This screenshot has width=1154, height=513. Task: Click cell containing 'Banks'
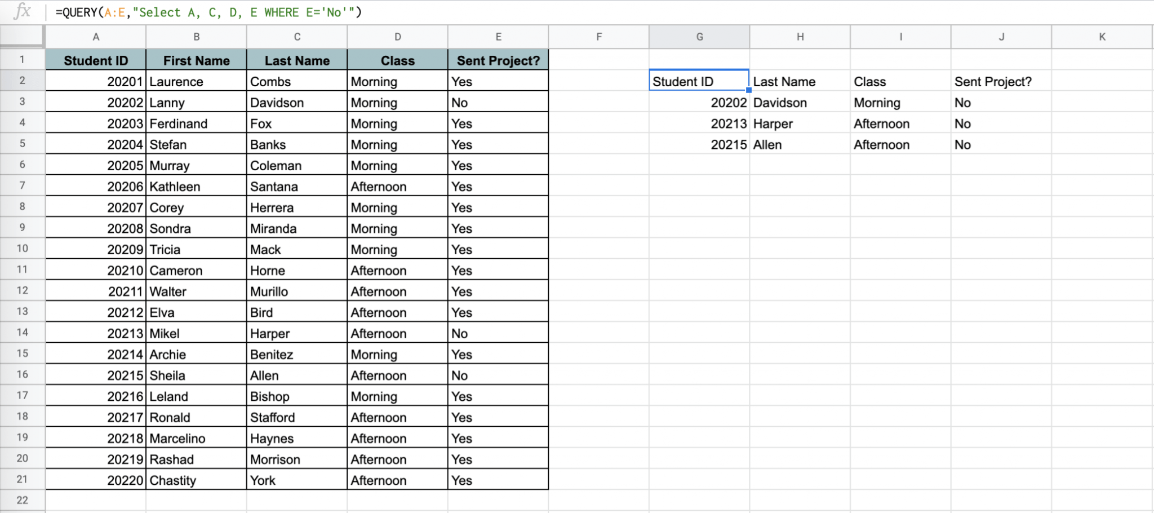point(297,144)
